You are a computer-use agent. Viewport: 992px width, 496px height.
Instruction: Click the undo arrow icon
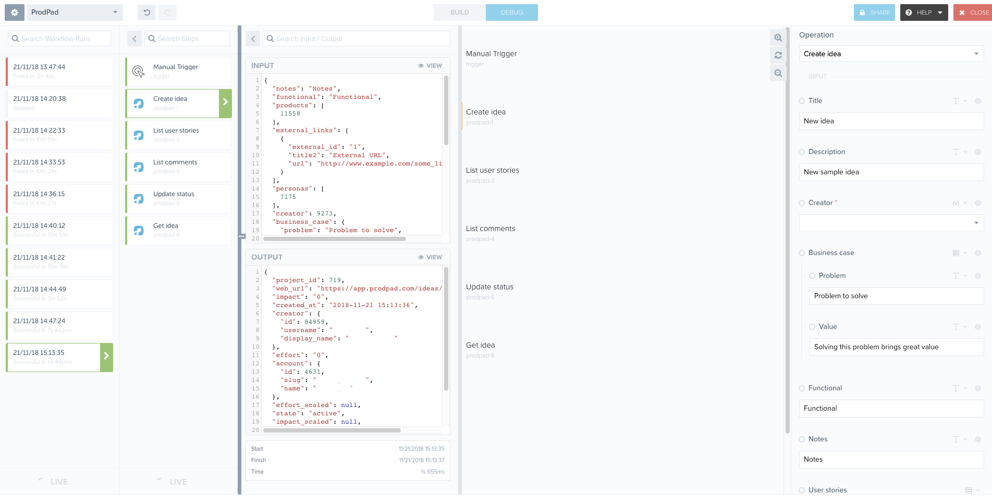pyautogui.click(x=147, y=12)
